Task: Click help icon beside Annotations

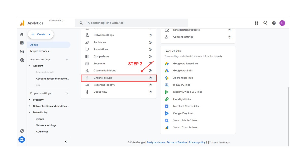Action: pos(150,49)
